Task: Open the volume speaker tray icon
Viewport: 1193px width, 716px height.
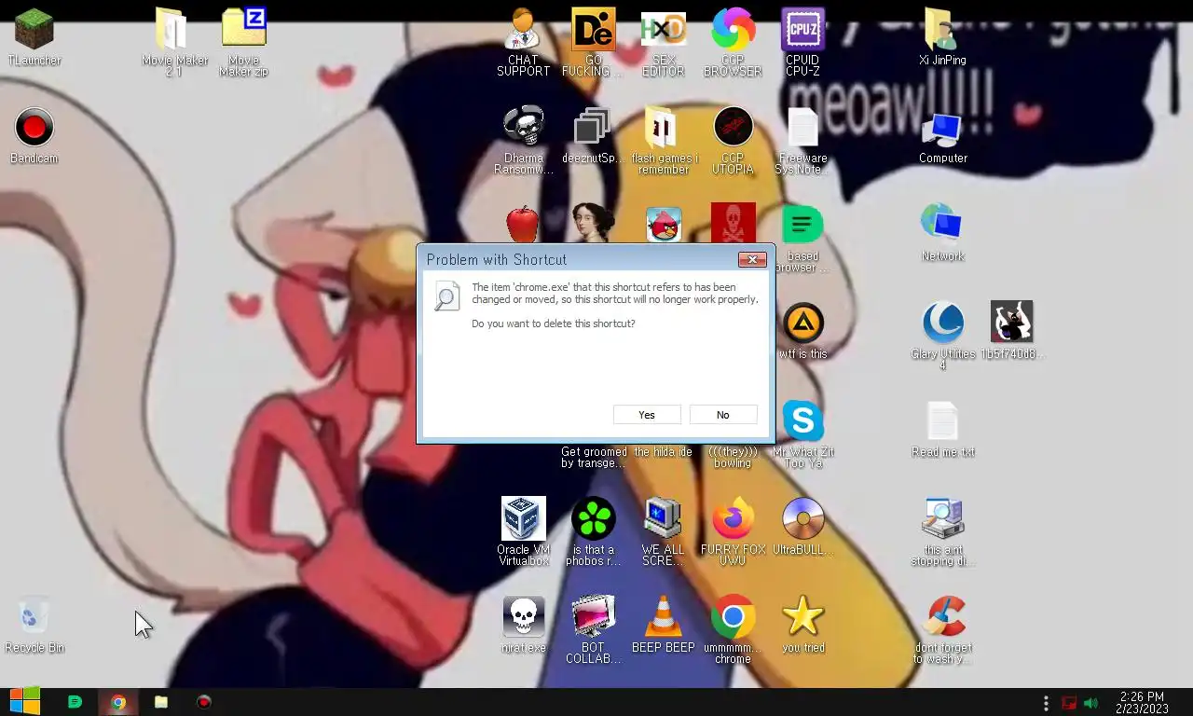Action: (1091, 703)
